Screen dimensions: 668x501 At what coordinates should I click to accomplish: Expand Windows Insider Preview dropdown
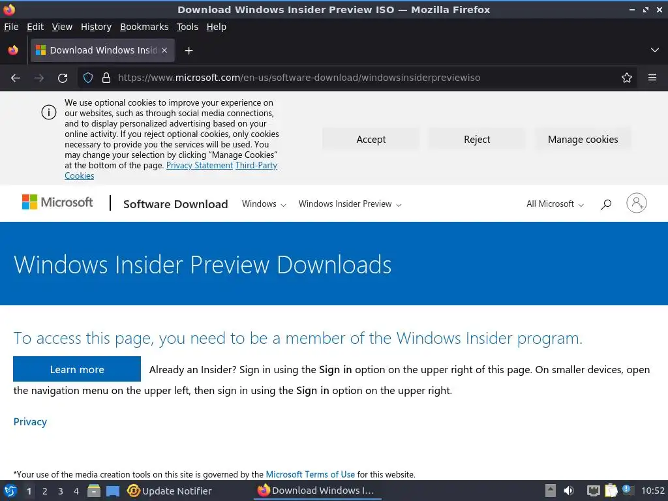click(x=350, y=204)
